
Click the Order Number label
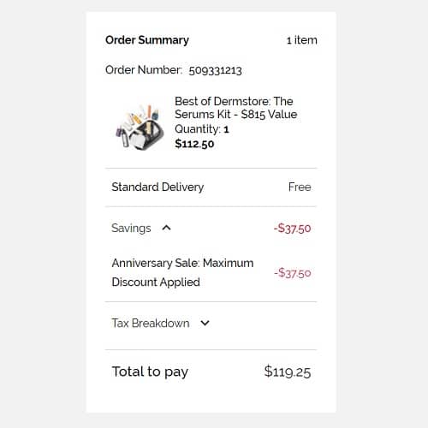pyautogui.click(x=144, y=70)
